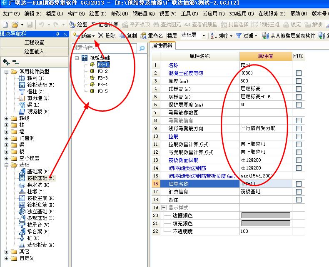The width and height of the screenshot is (329, 267).
Task: Open the 云应用(Y) menu
Action: click(x=213, y=14)
